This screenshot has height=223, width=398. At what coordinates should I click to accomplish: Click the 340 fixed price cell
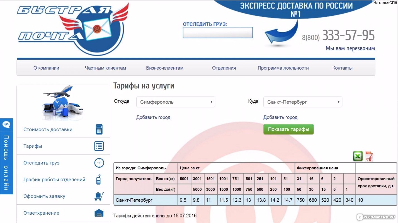click(350, 200)
